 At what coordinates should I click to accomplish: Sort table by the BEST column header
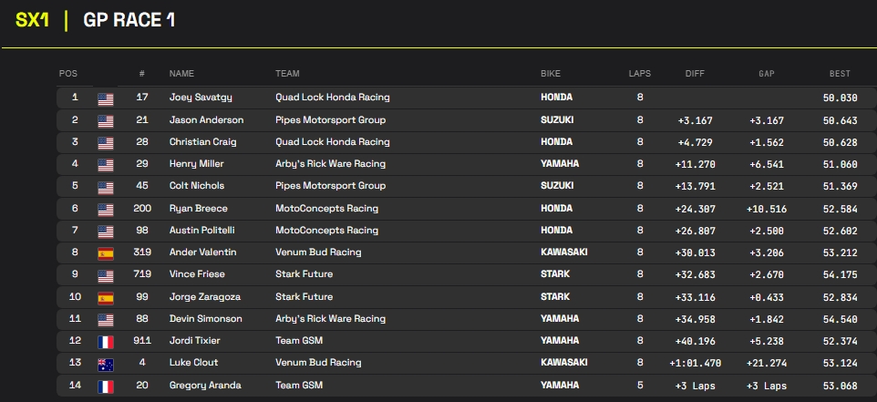point(839,74)
